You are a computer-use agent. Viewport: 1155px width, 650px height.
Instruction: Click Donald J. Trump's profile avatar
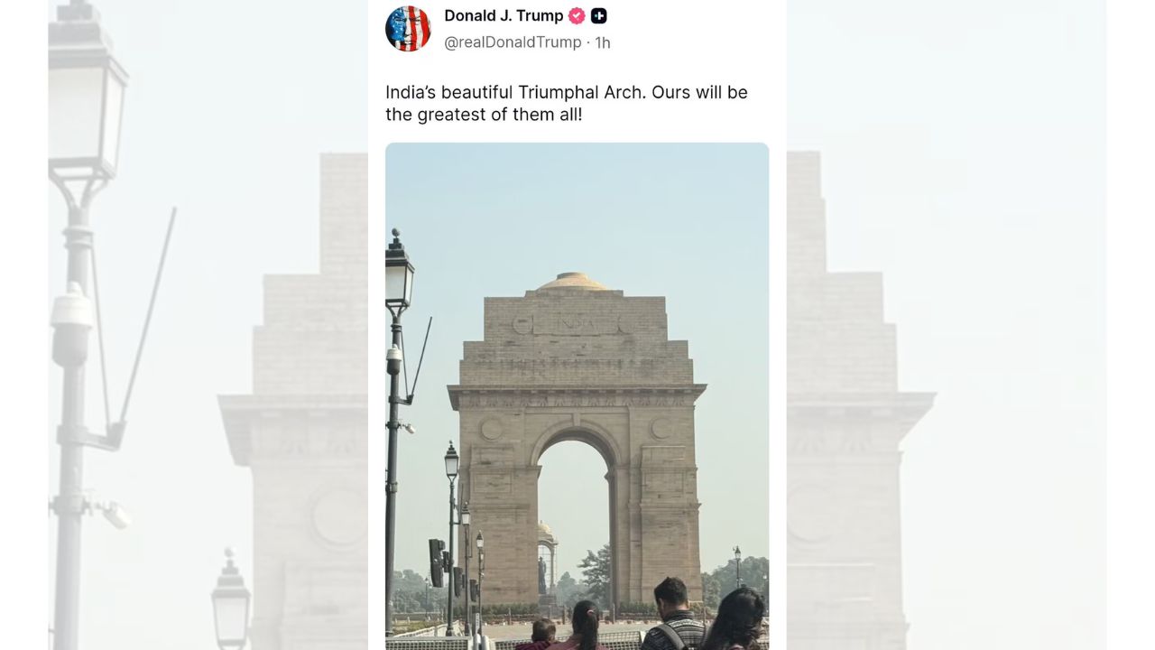tap(408, 28)
